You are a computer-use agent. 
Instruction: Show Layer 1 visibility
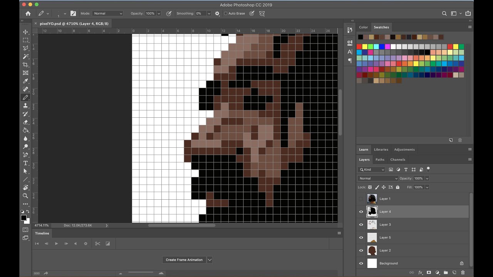(361, 199)
